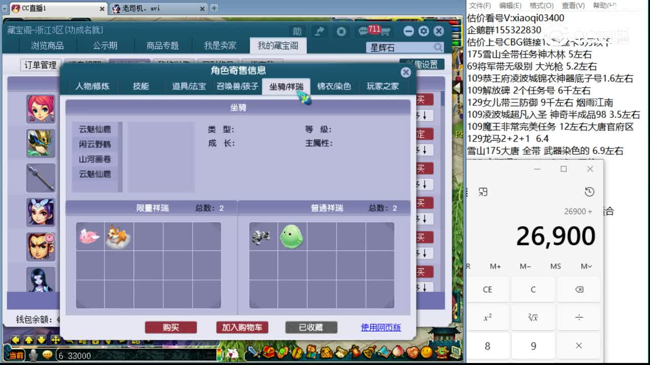The height and width of the screenshot is (365, 650).
Task: Click the pink pig limited mount icon
Action: point(89,236)
